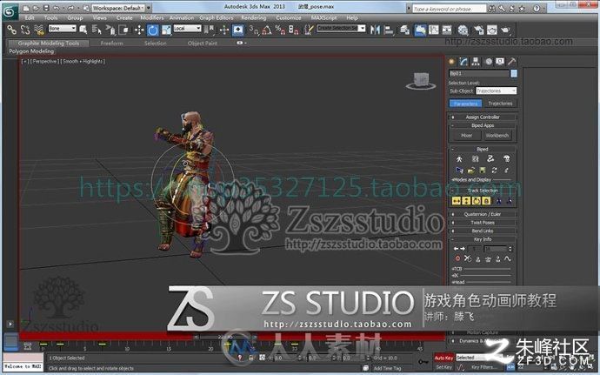Toggle the Set Key mode button
Viewport: 600px width, 375px height.
point(443,367)
